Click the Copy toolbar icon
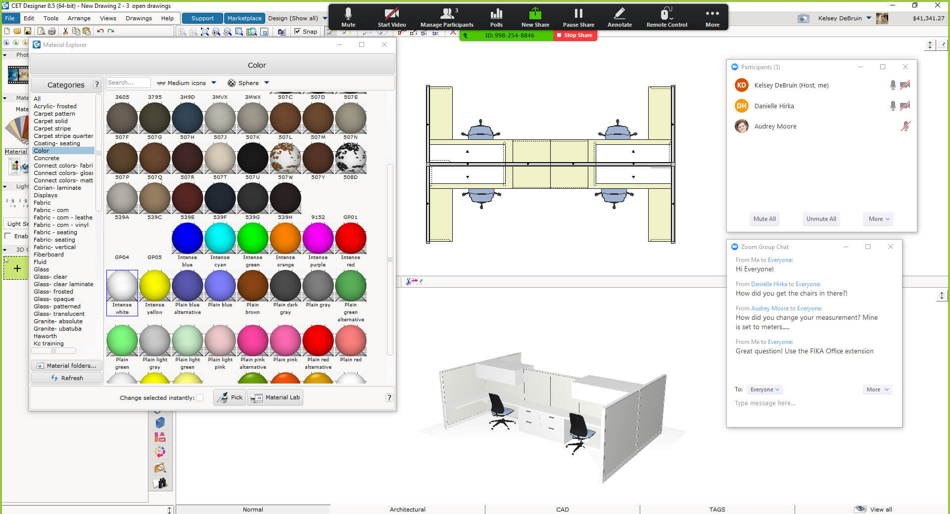Image resolution: width=950 pixels, height=514 pixels. pyautogui.click(x=76, y=31)
